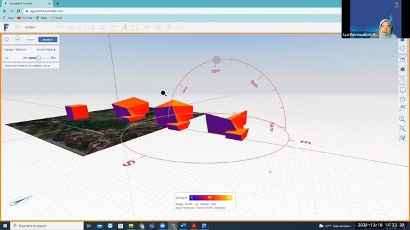
Task: Click the sun position handle atop sun path
Action: tap(217, 59)
